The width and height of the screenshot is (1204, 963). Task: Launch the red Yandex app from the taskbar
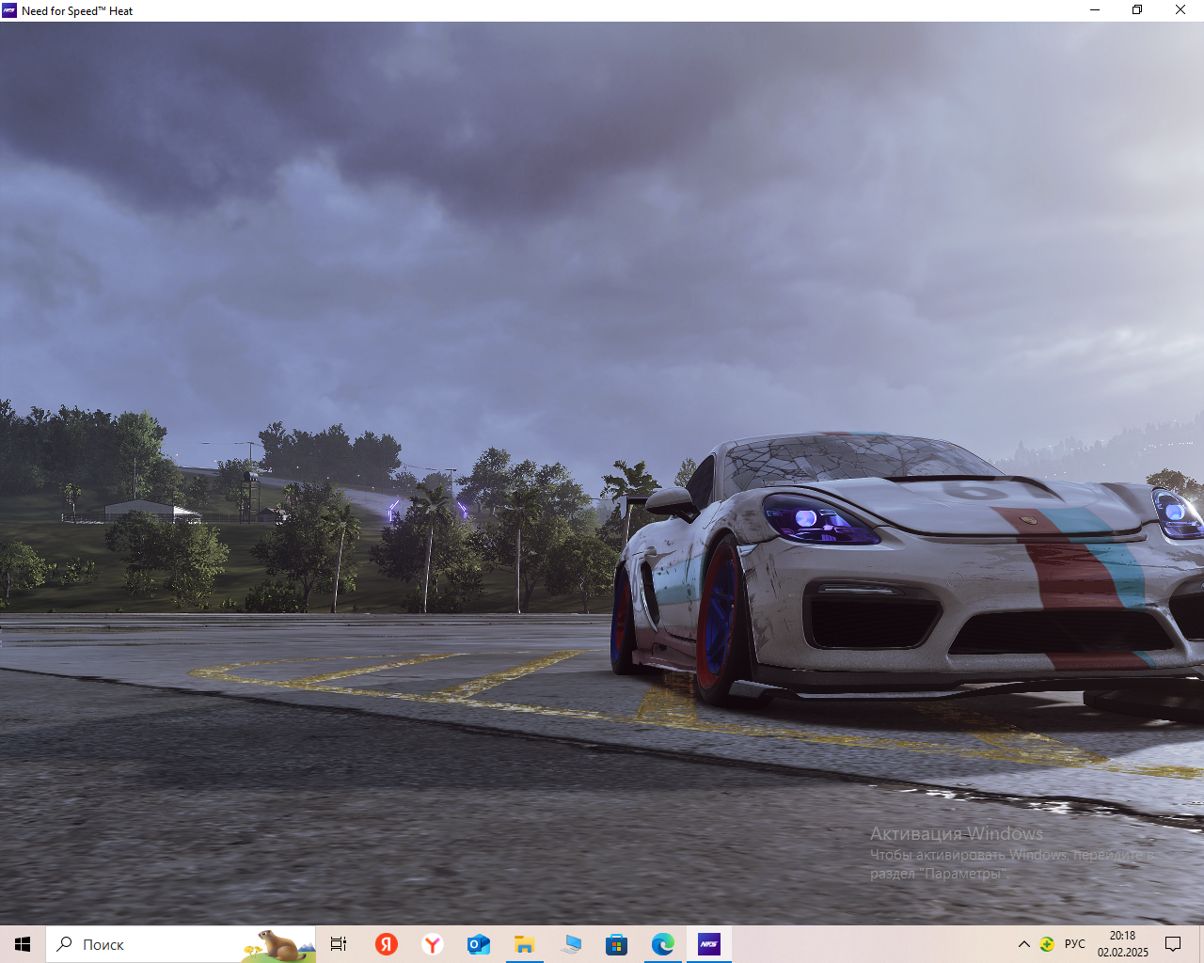tap(387, 944)
